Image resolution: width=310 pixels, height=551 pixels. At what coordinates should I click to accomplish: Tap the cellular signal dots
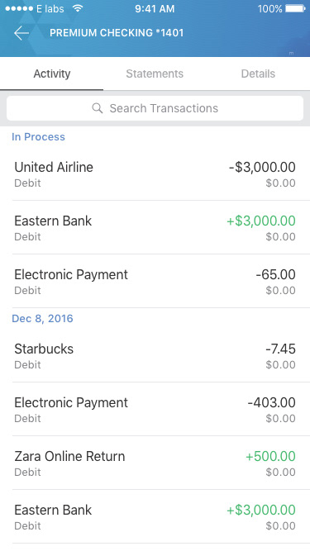[19, 8]
